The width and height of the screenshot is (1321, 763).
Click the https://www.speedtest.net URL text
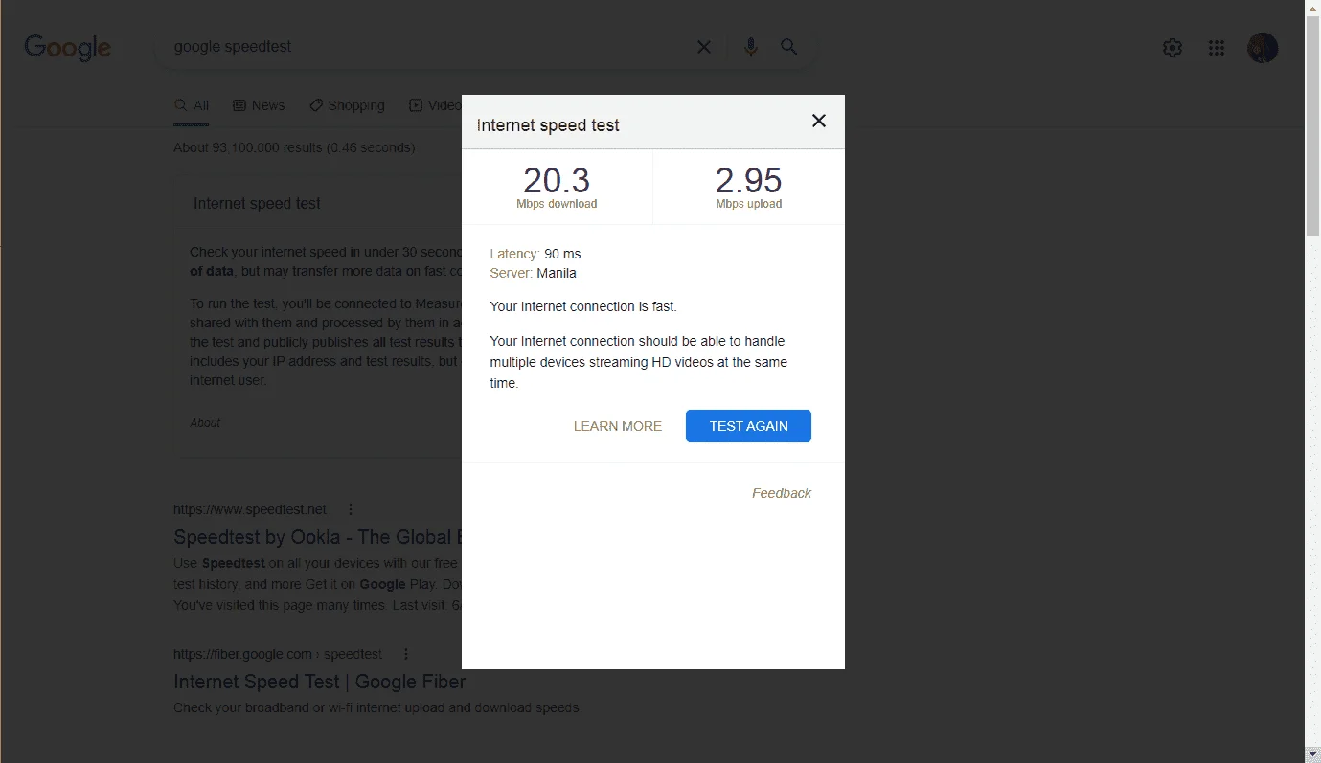250,509
